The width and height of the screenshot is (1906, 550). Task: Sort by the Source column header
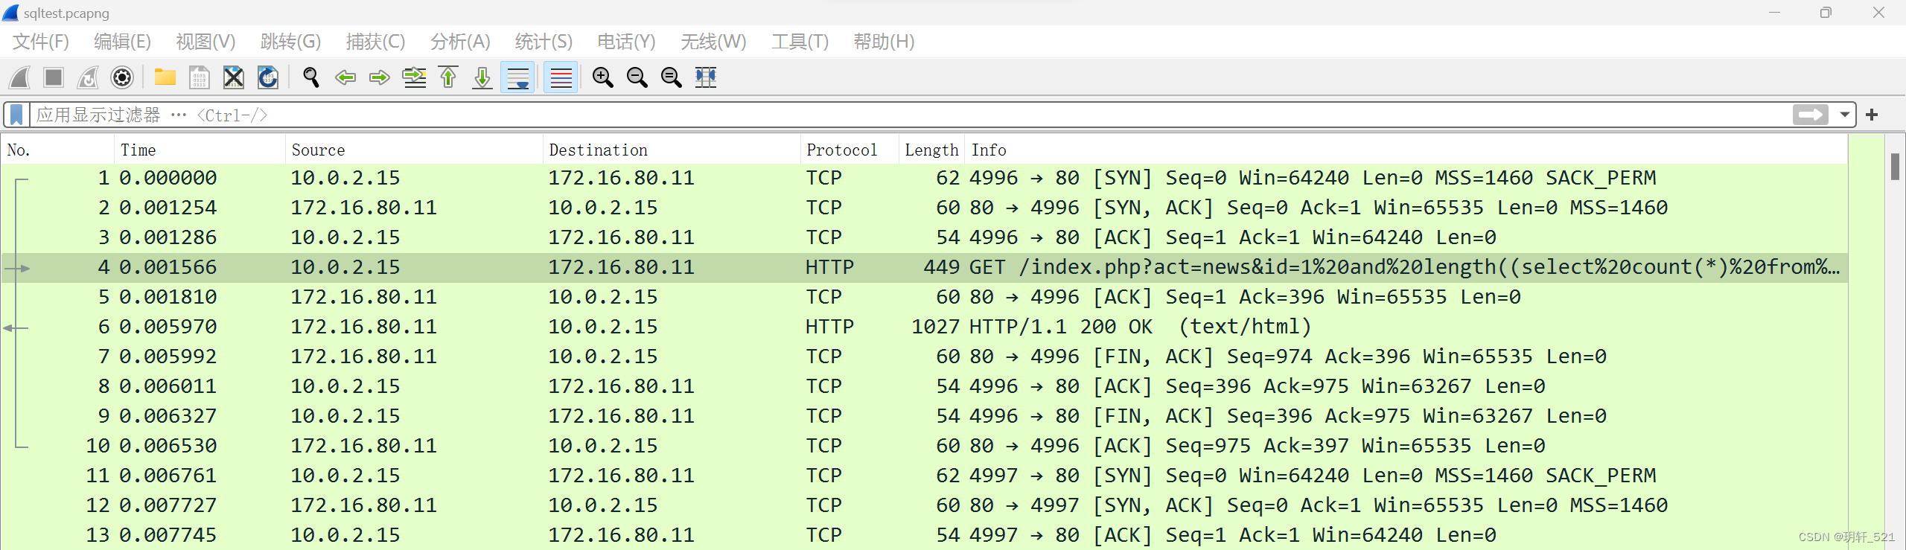(414, 150)
